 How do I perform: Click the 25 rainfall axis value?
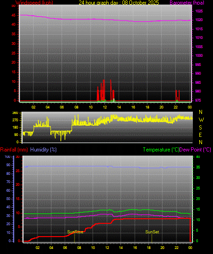point(18,171)
